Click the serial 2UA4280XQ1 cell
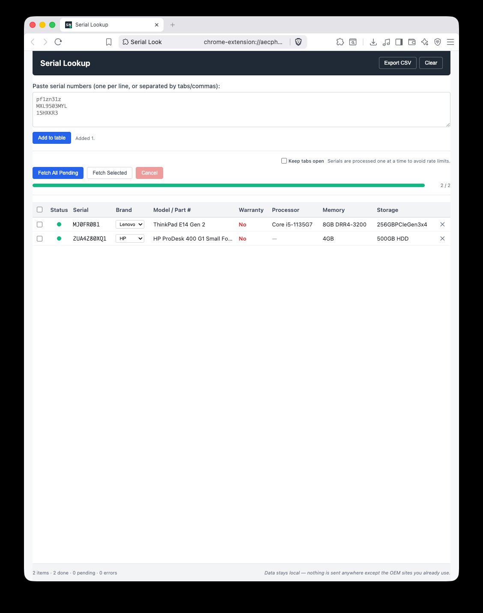Screen dimensions: 483x613 point(89,238)
